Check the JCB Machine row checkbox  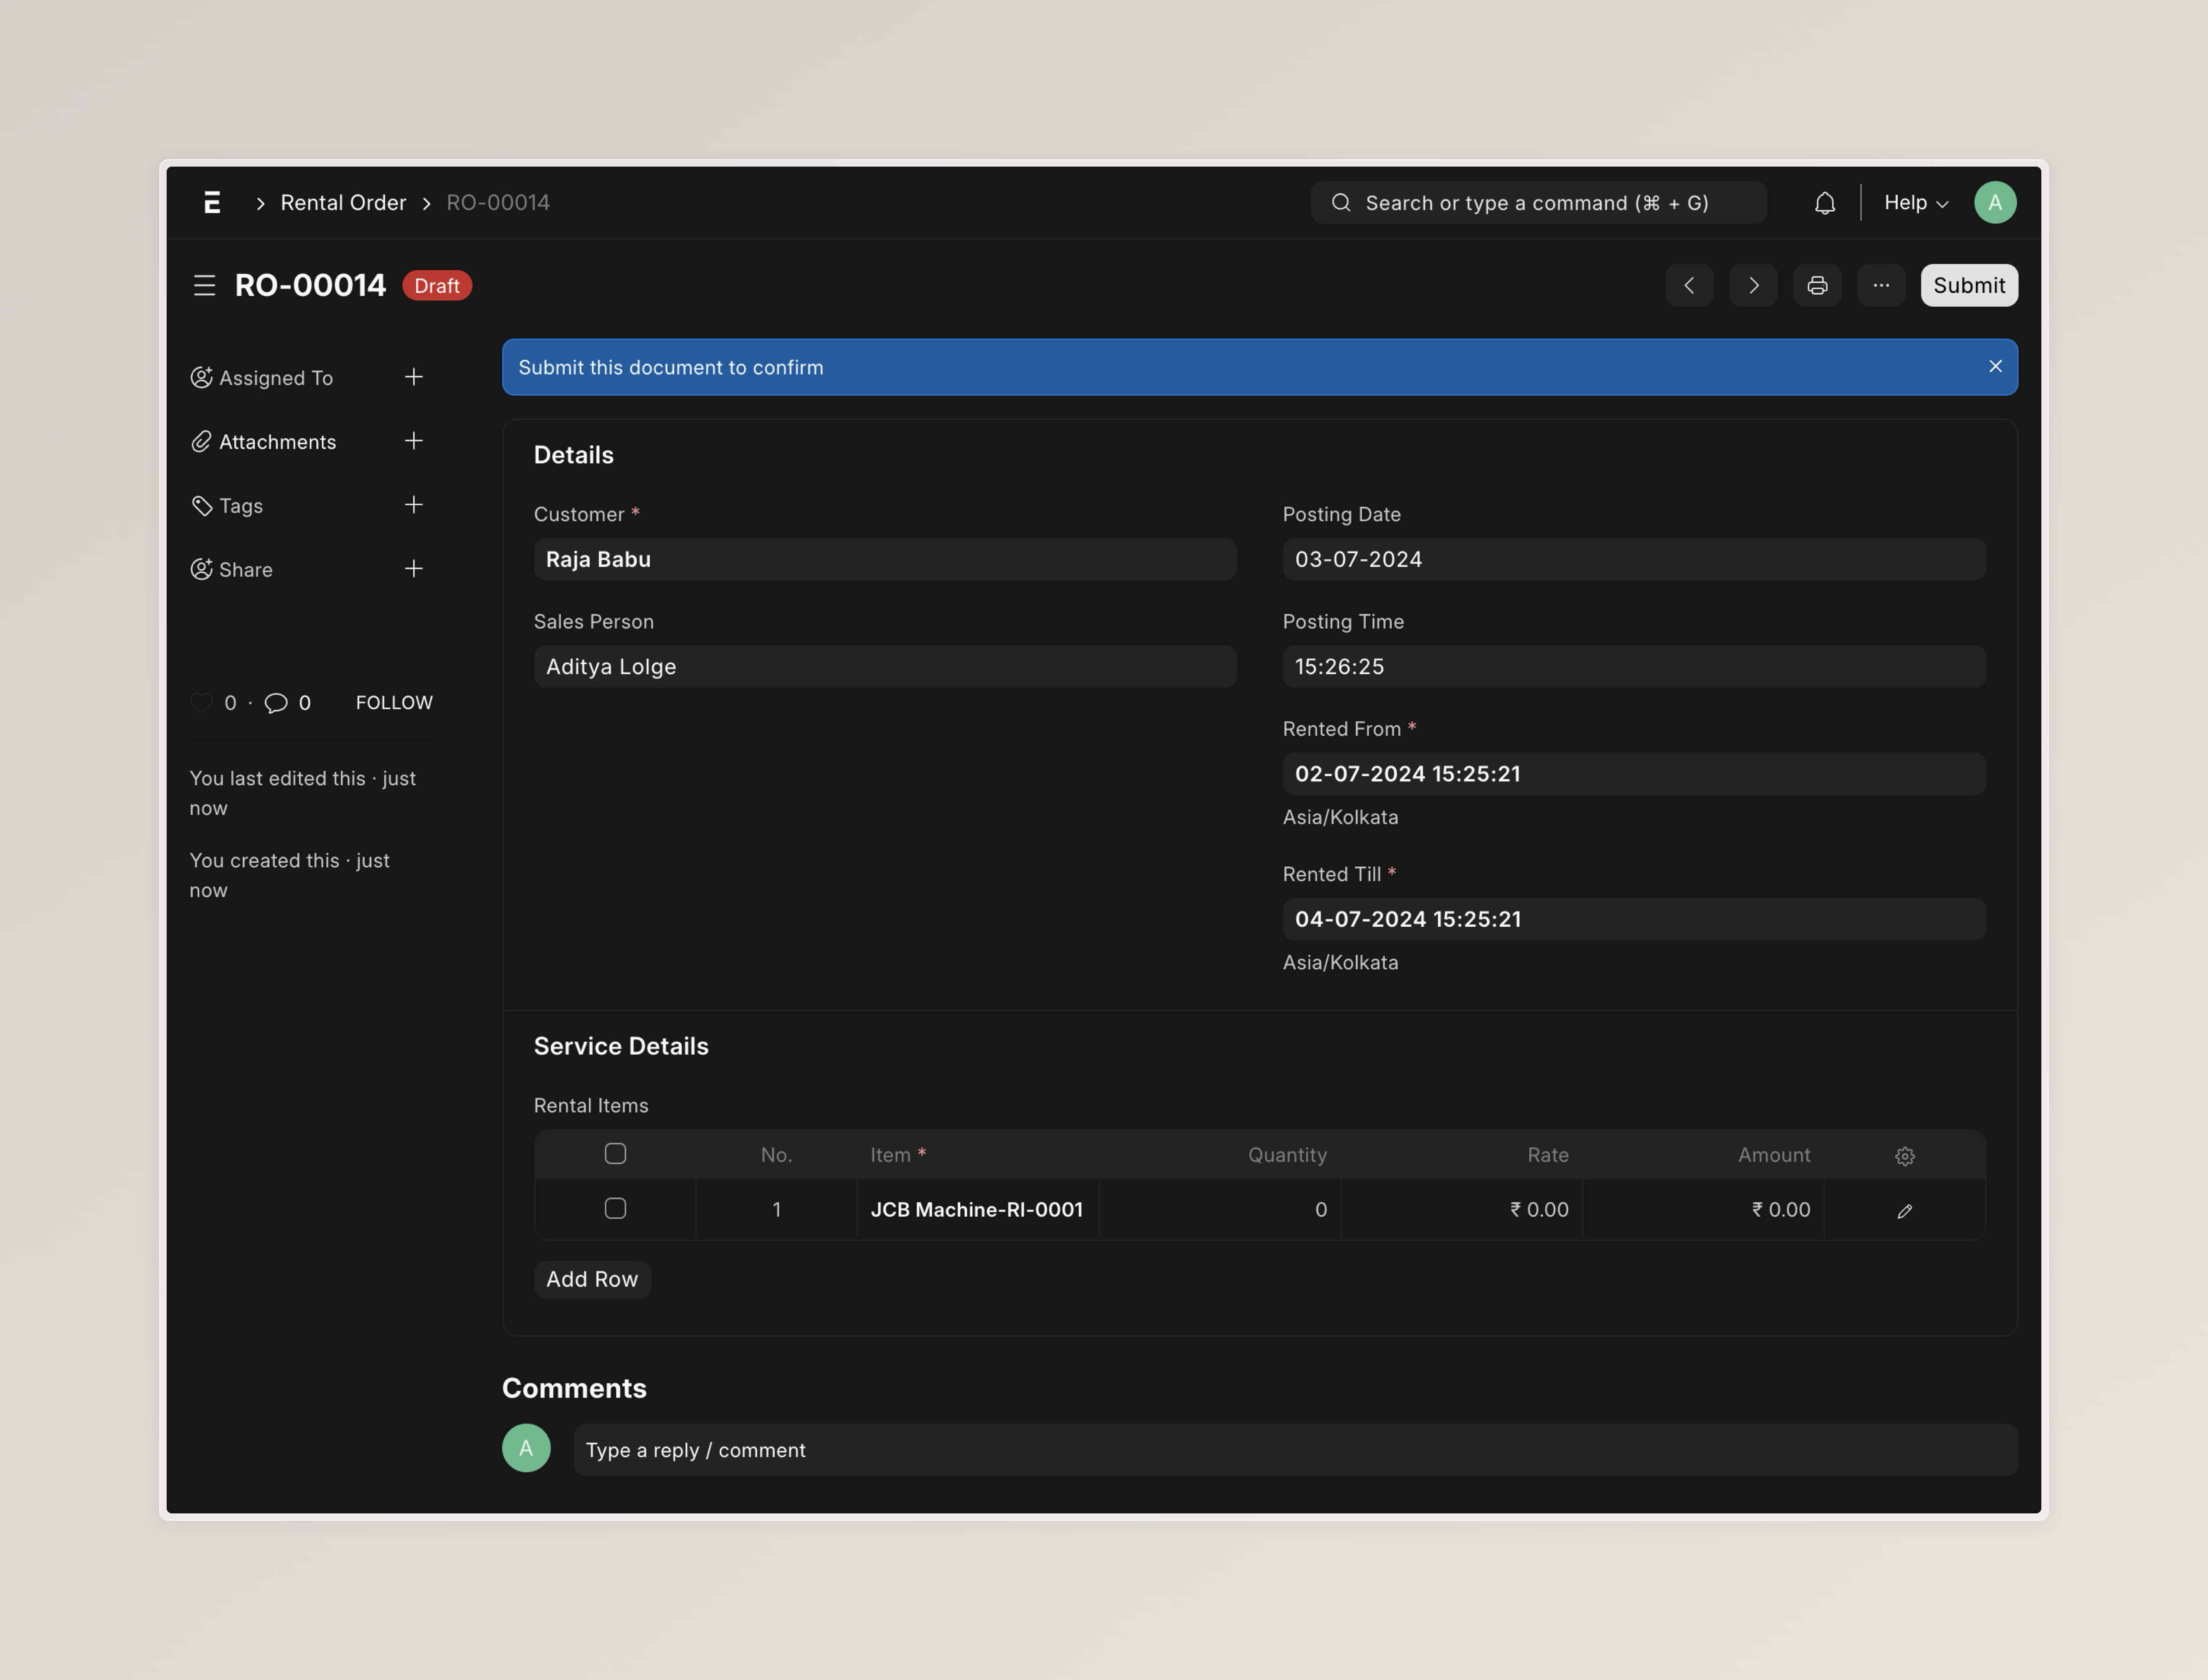tap(615, 1209)
